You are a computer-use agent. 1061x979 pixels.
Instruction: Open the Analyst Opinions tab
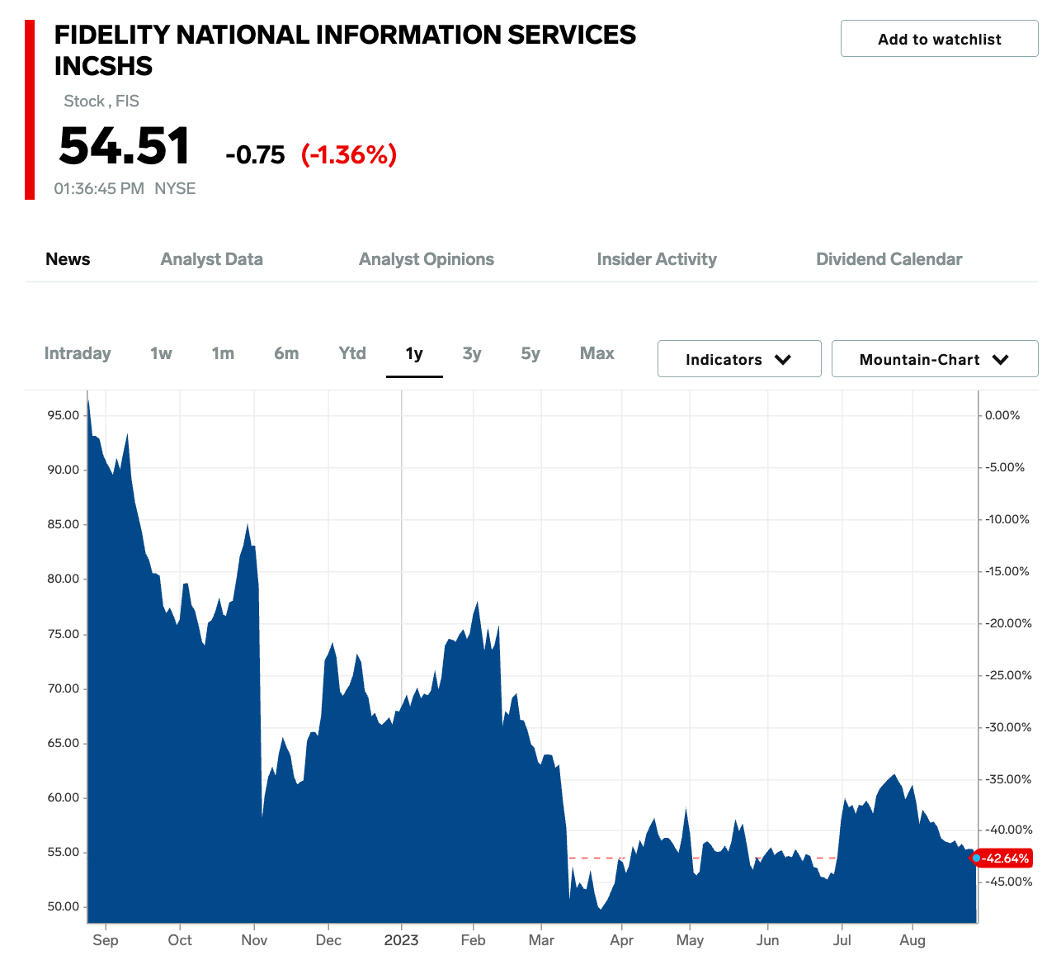click(x=427, y=259)
